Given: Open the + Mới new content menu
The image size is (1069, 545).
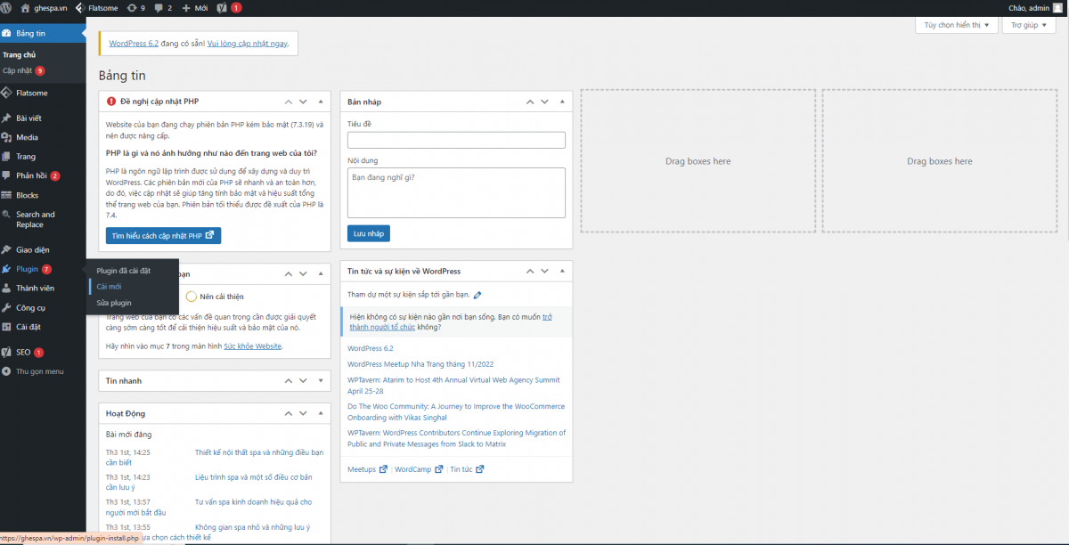Looking at the screenshot, I should click(195, 7).
